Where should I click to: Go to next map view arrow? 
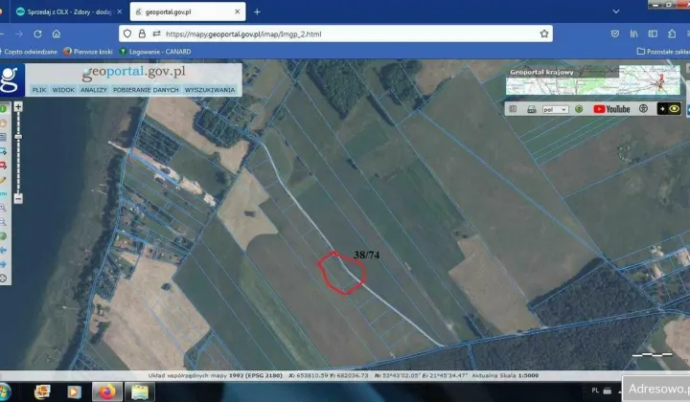pyautogui.click(x=3, y=264)
